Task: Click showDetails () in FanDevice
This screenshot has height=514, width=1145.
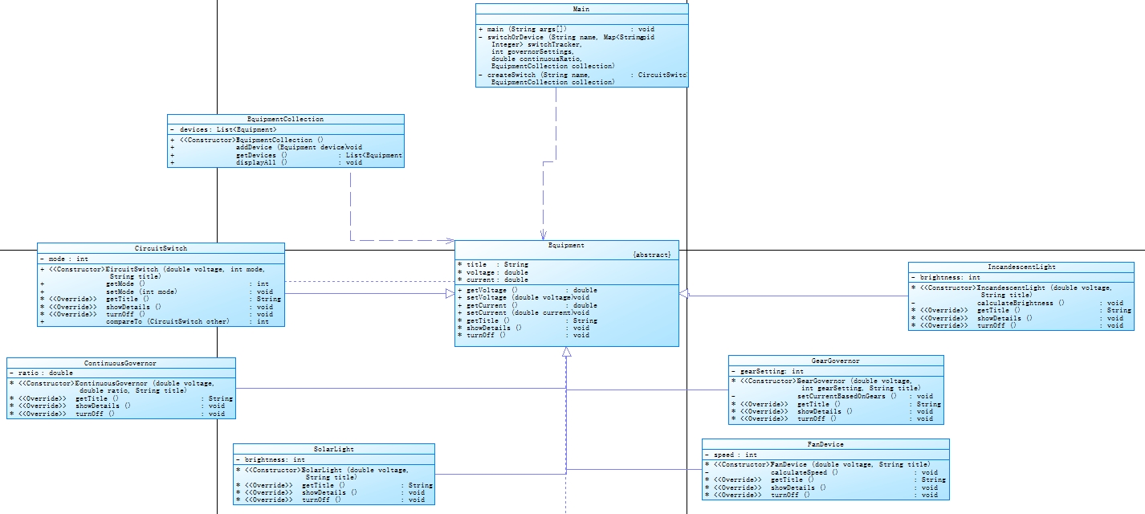Action: [x=821, y=487]
